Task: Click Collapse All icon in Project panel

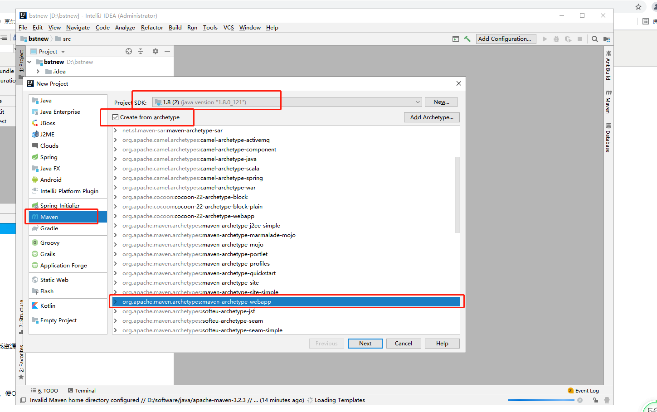Action: (x=141, y=51)
